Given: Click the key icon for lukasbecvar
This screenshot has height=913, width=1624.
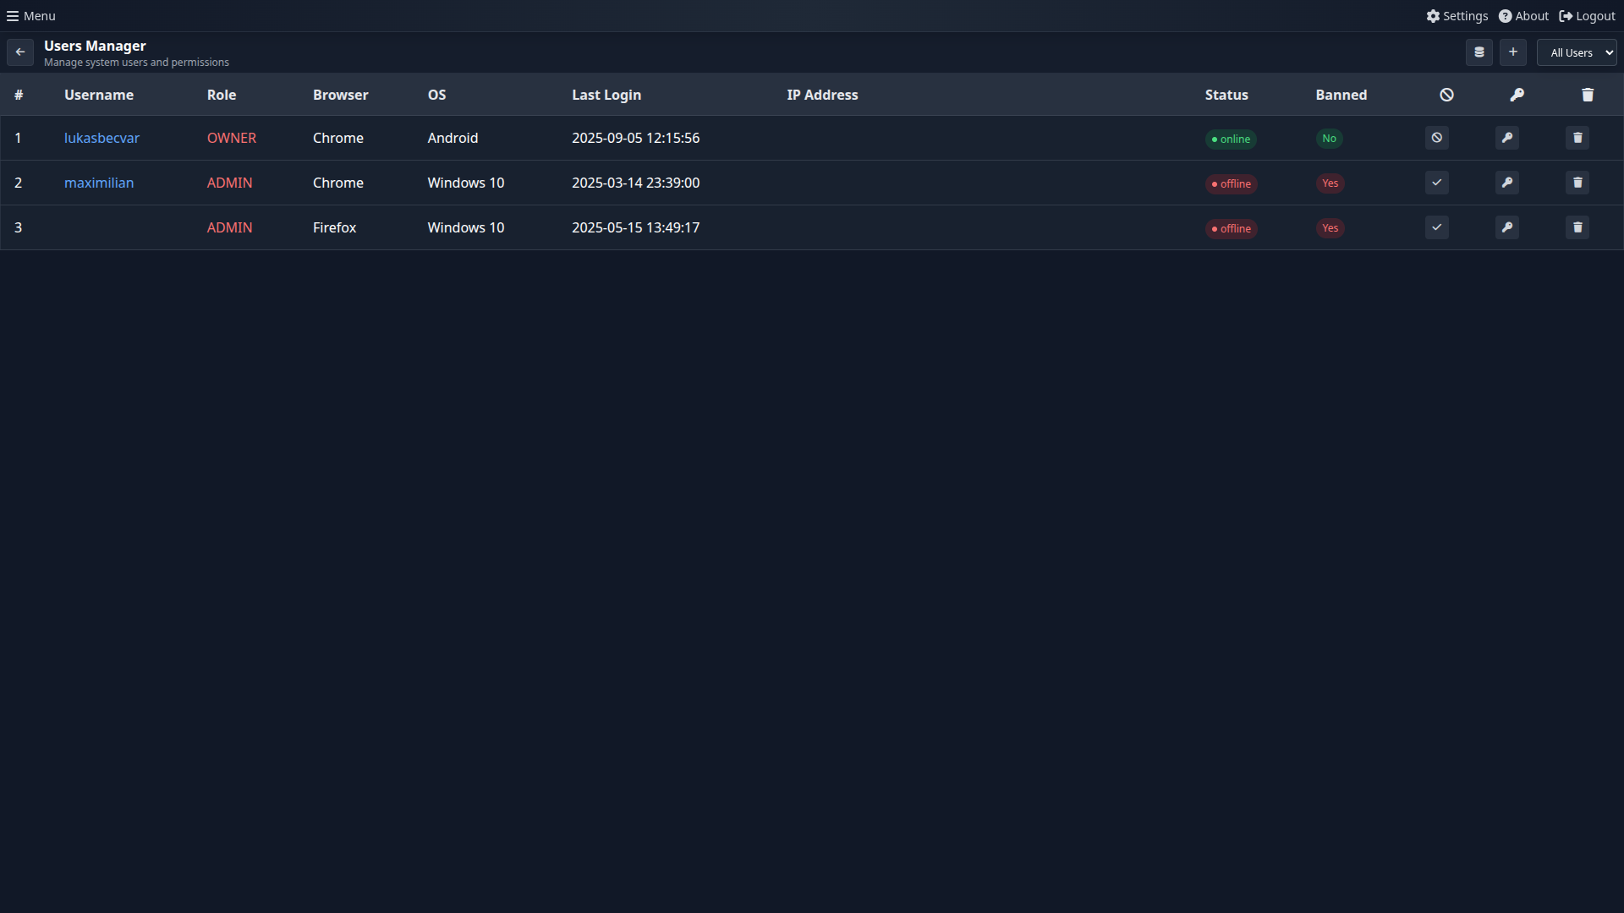Looking at the screenshot, I should coord(1506,138).
